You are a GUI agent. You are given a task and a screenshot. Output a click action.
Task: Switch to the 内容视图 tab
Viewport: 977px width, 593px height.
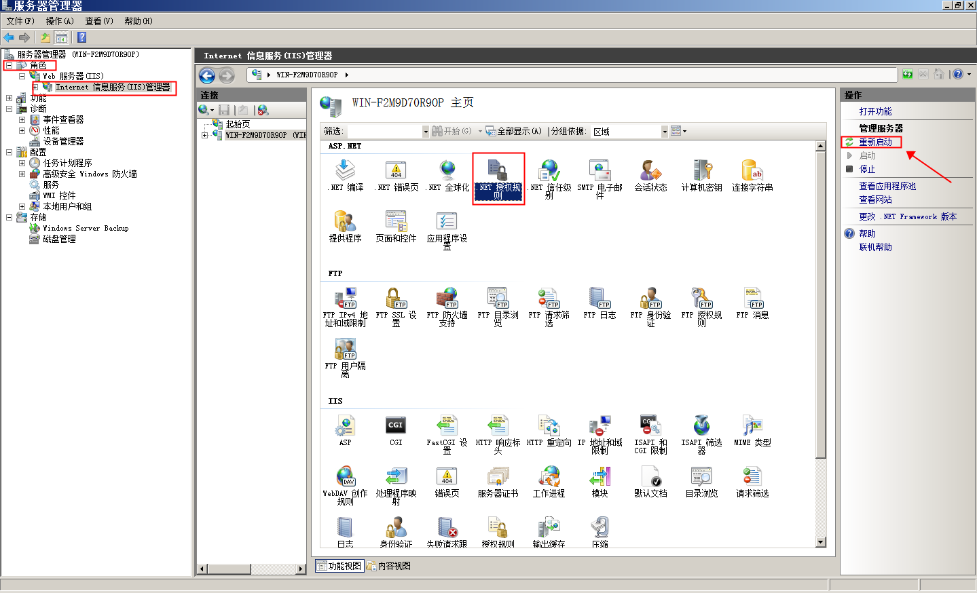click(389, 566)
